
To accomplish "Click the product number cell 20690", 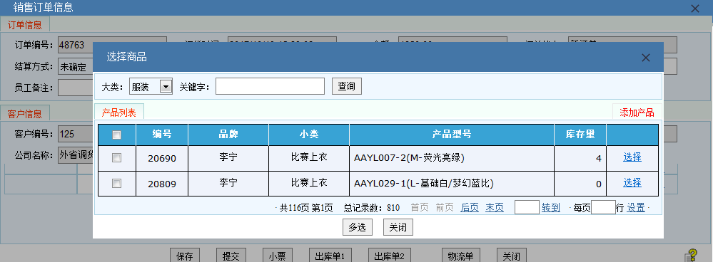I will point(162,158).
